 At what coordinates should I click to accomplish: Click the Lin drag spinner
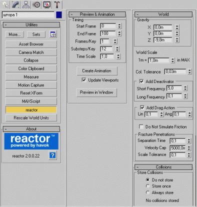[x=161, y=114]
